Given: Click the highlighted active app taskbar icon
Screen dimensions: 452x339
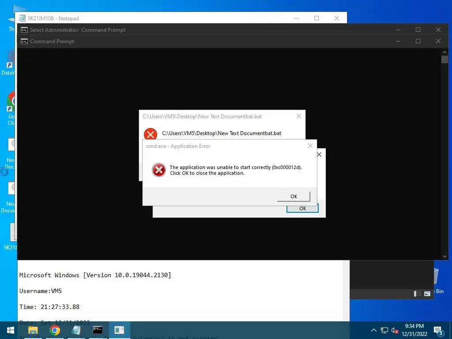Looking at the screenshot, I should point(119,330).
